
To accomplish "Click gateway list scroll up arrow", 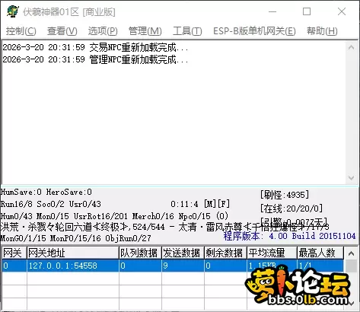I will click(351, 253).
